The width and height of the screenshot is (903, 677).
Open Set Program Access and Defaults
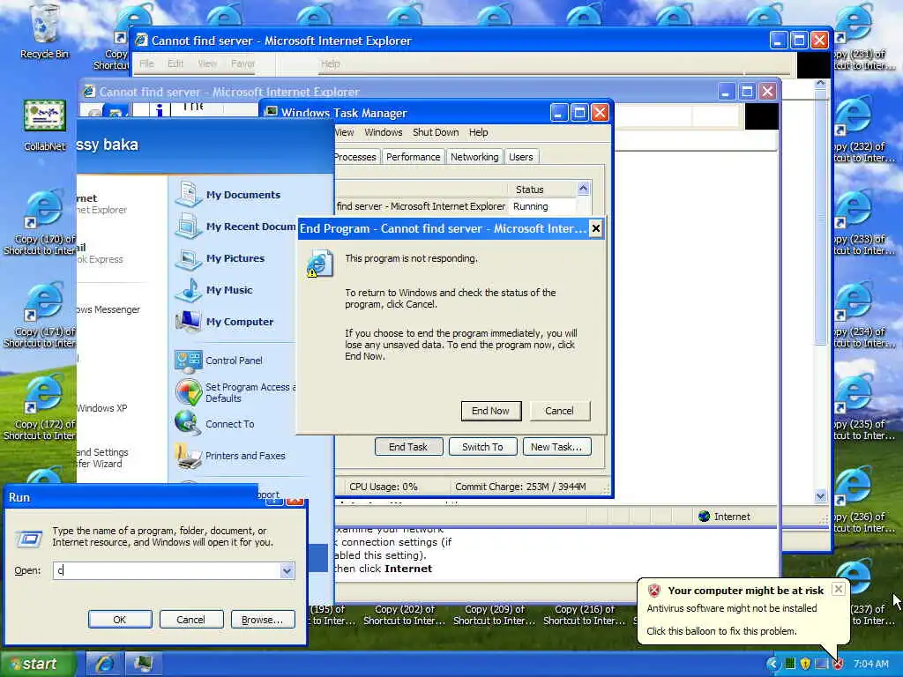(235, 392)
